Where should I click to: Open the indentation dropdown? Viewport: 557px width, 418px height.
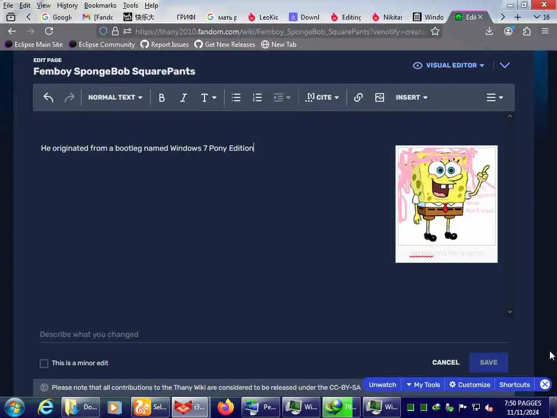click(x=282, y=97)
